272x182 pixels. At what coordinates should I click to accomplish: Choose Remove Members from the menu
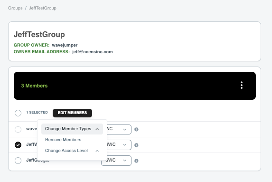(63, 140)
